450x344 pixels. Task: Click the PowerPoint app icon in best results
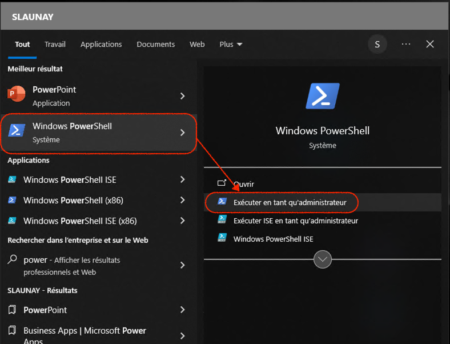(x=17, y=95)
